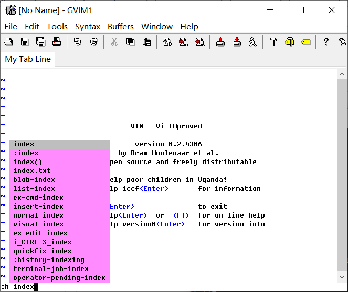Select visual-index help topic

coord(59,224)
